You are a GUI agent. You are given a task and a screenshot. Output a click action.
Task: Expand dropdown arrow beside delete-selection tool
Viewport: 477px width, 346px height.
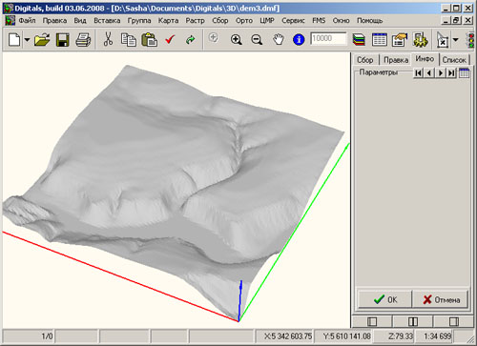[x=455, y=40]
